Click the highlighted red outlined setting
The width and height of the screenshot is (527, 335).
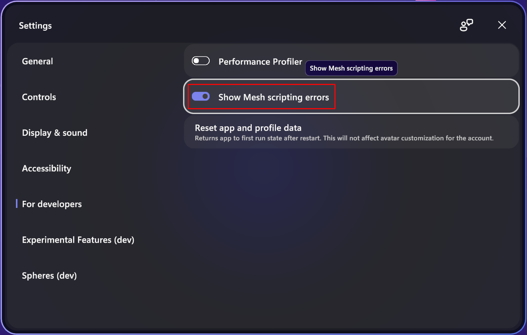coord(261,96)
